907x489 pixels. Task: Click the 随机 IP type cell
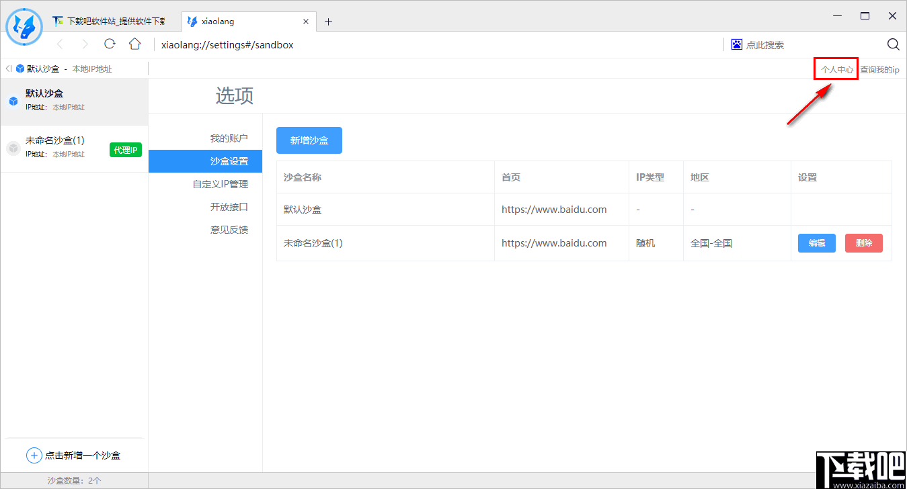tap(645, 243)
